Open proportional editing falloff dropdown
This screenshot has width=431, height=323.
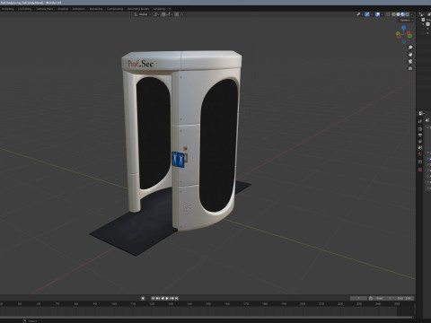(181, 14)
